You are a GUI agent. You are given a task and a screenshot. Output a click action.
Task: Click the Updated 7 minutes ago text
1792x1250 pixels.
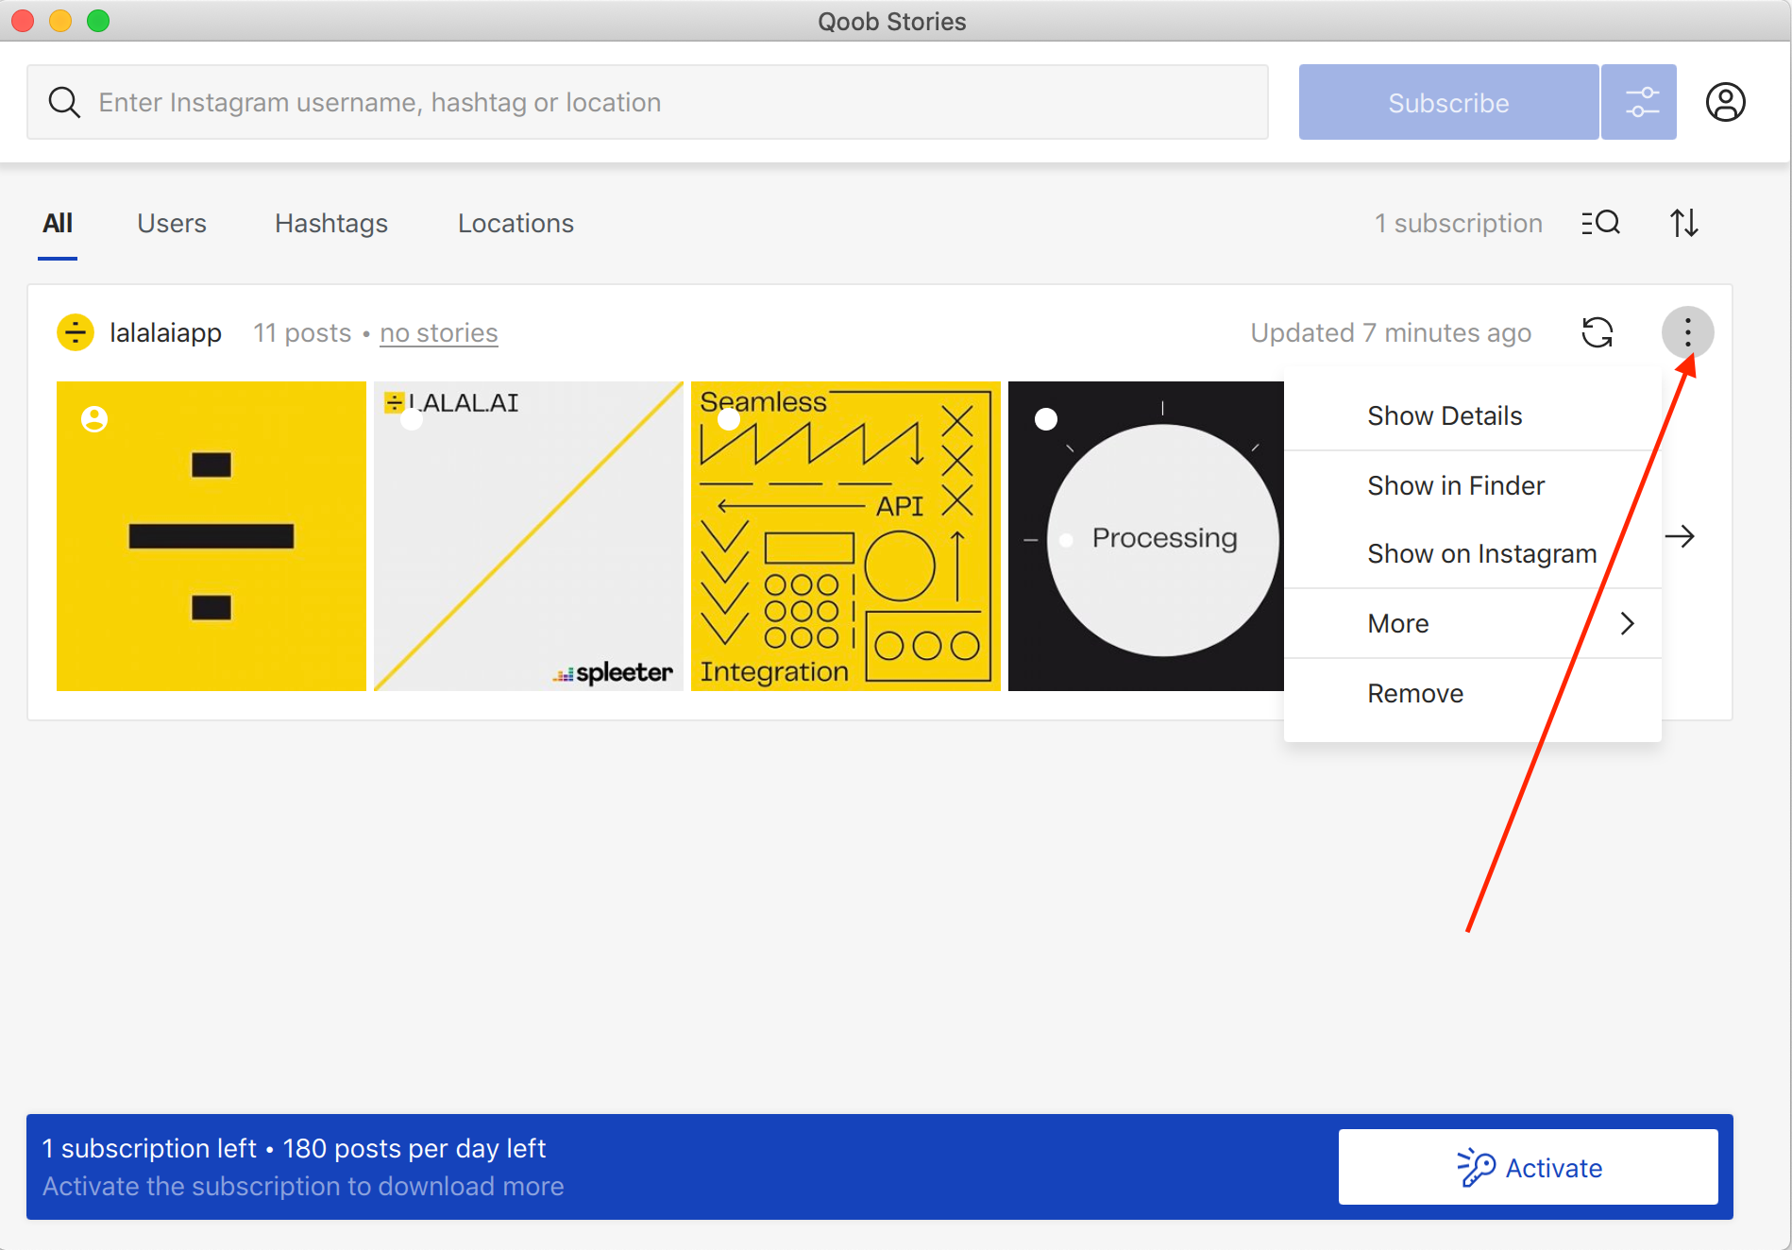pyautogui.click(x=1391, y=332)
